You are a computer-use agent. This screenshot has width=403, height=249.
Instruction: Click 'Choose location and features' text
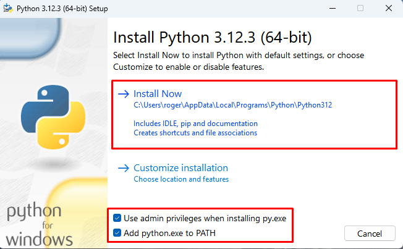point(181,179)
